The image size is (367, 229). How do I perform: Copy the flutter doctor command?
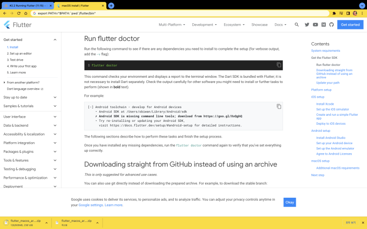pos(279,65)
